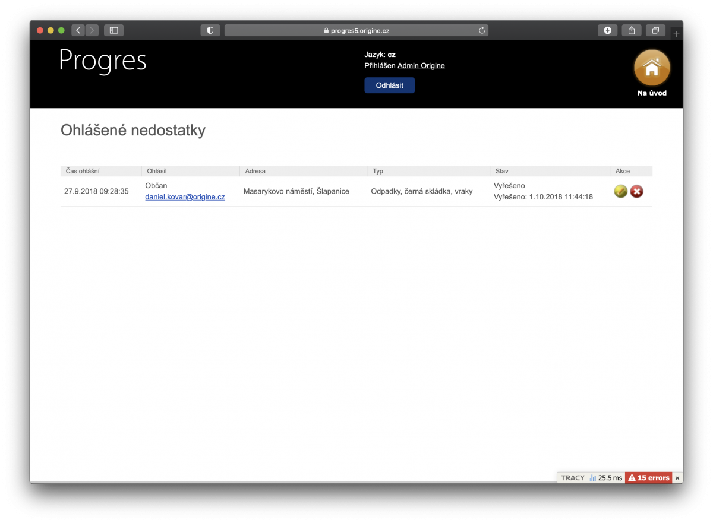Open the share icon in the browser toolbar
Viewport: 713px width, 523px height.
pyautogui.click(x=631, y=30)
